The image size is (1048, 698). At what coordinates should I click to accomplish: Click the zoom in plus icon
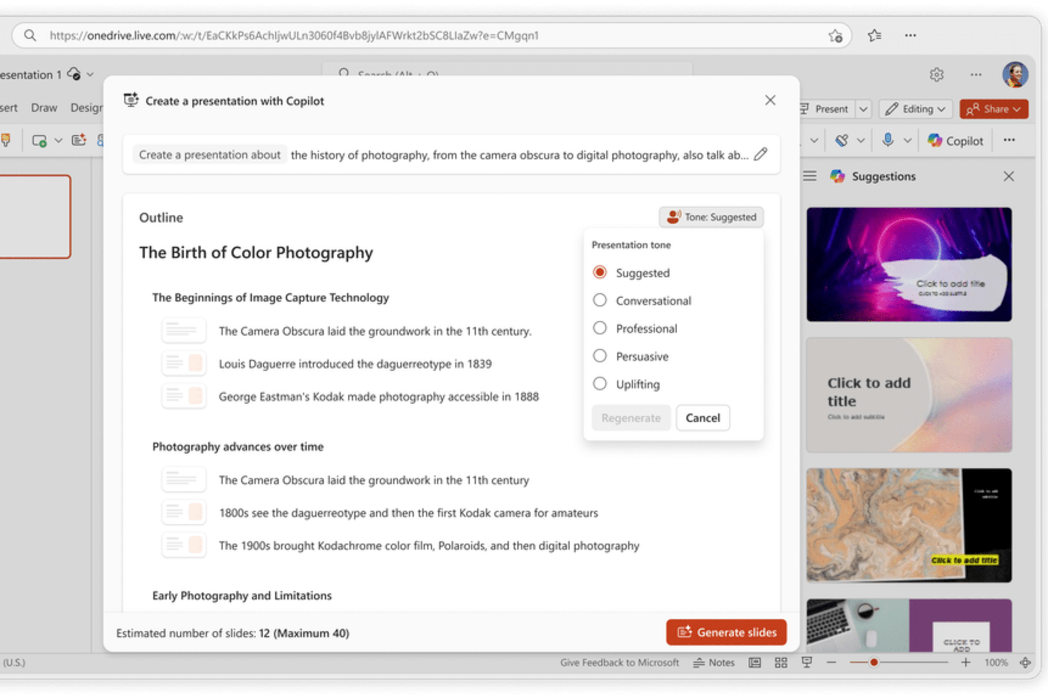coord(966,662)
